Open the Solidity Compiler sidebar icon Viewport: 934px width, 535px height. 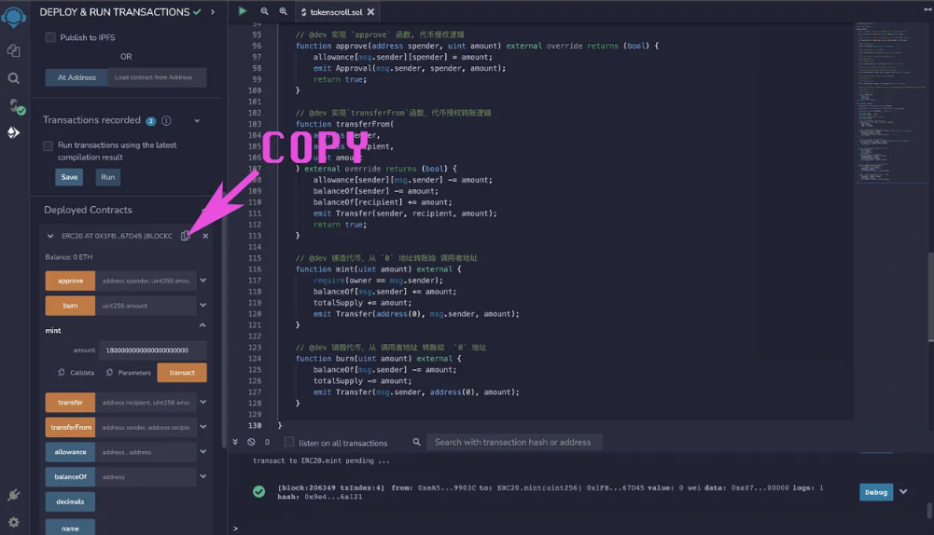click(x=16, y=106)
